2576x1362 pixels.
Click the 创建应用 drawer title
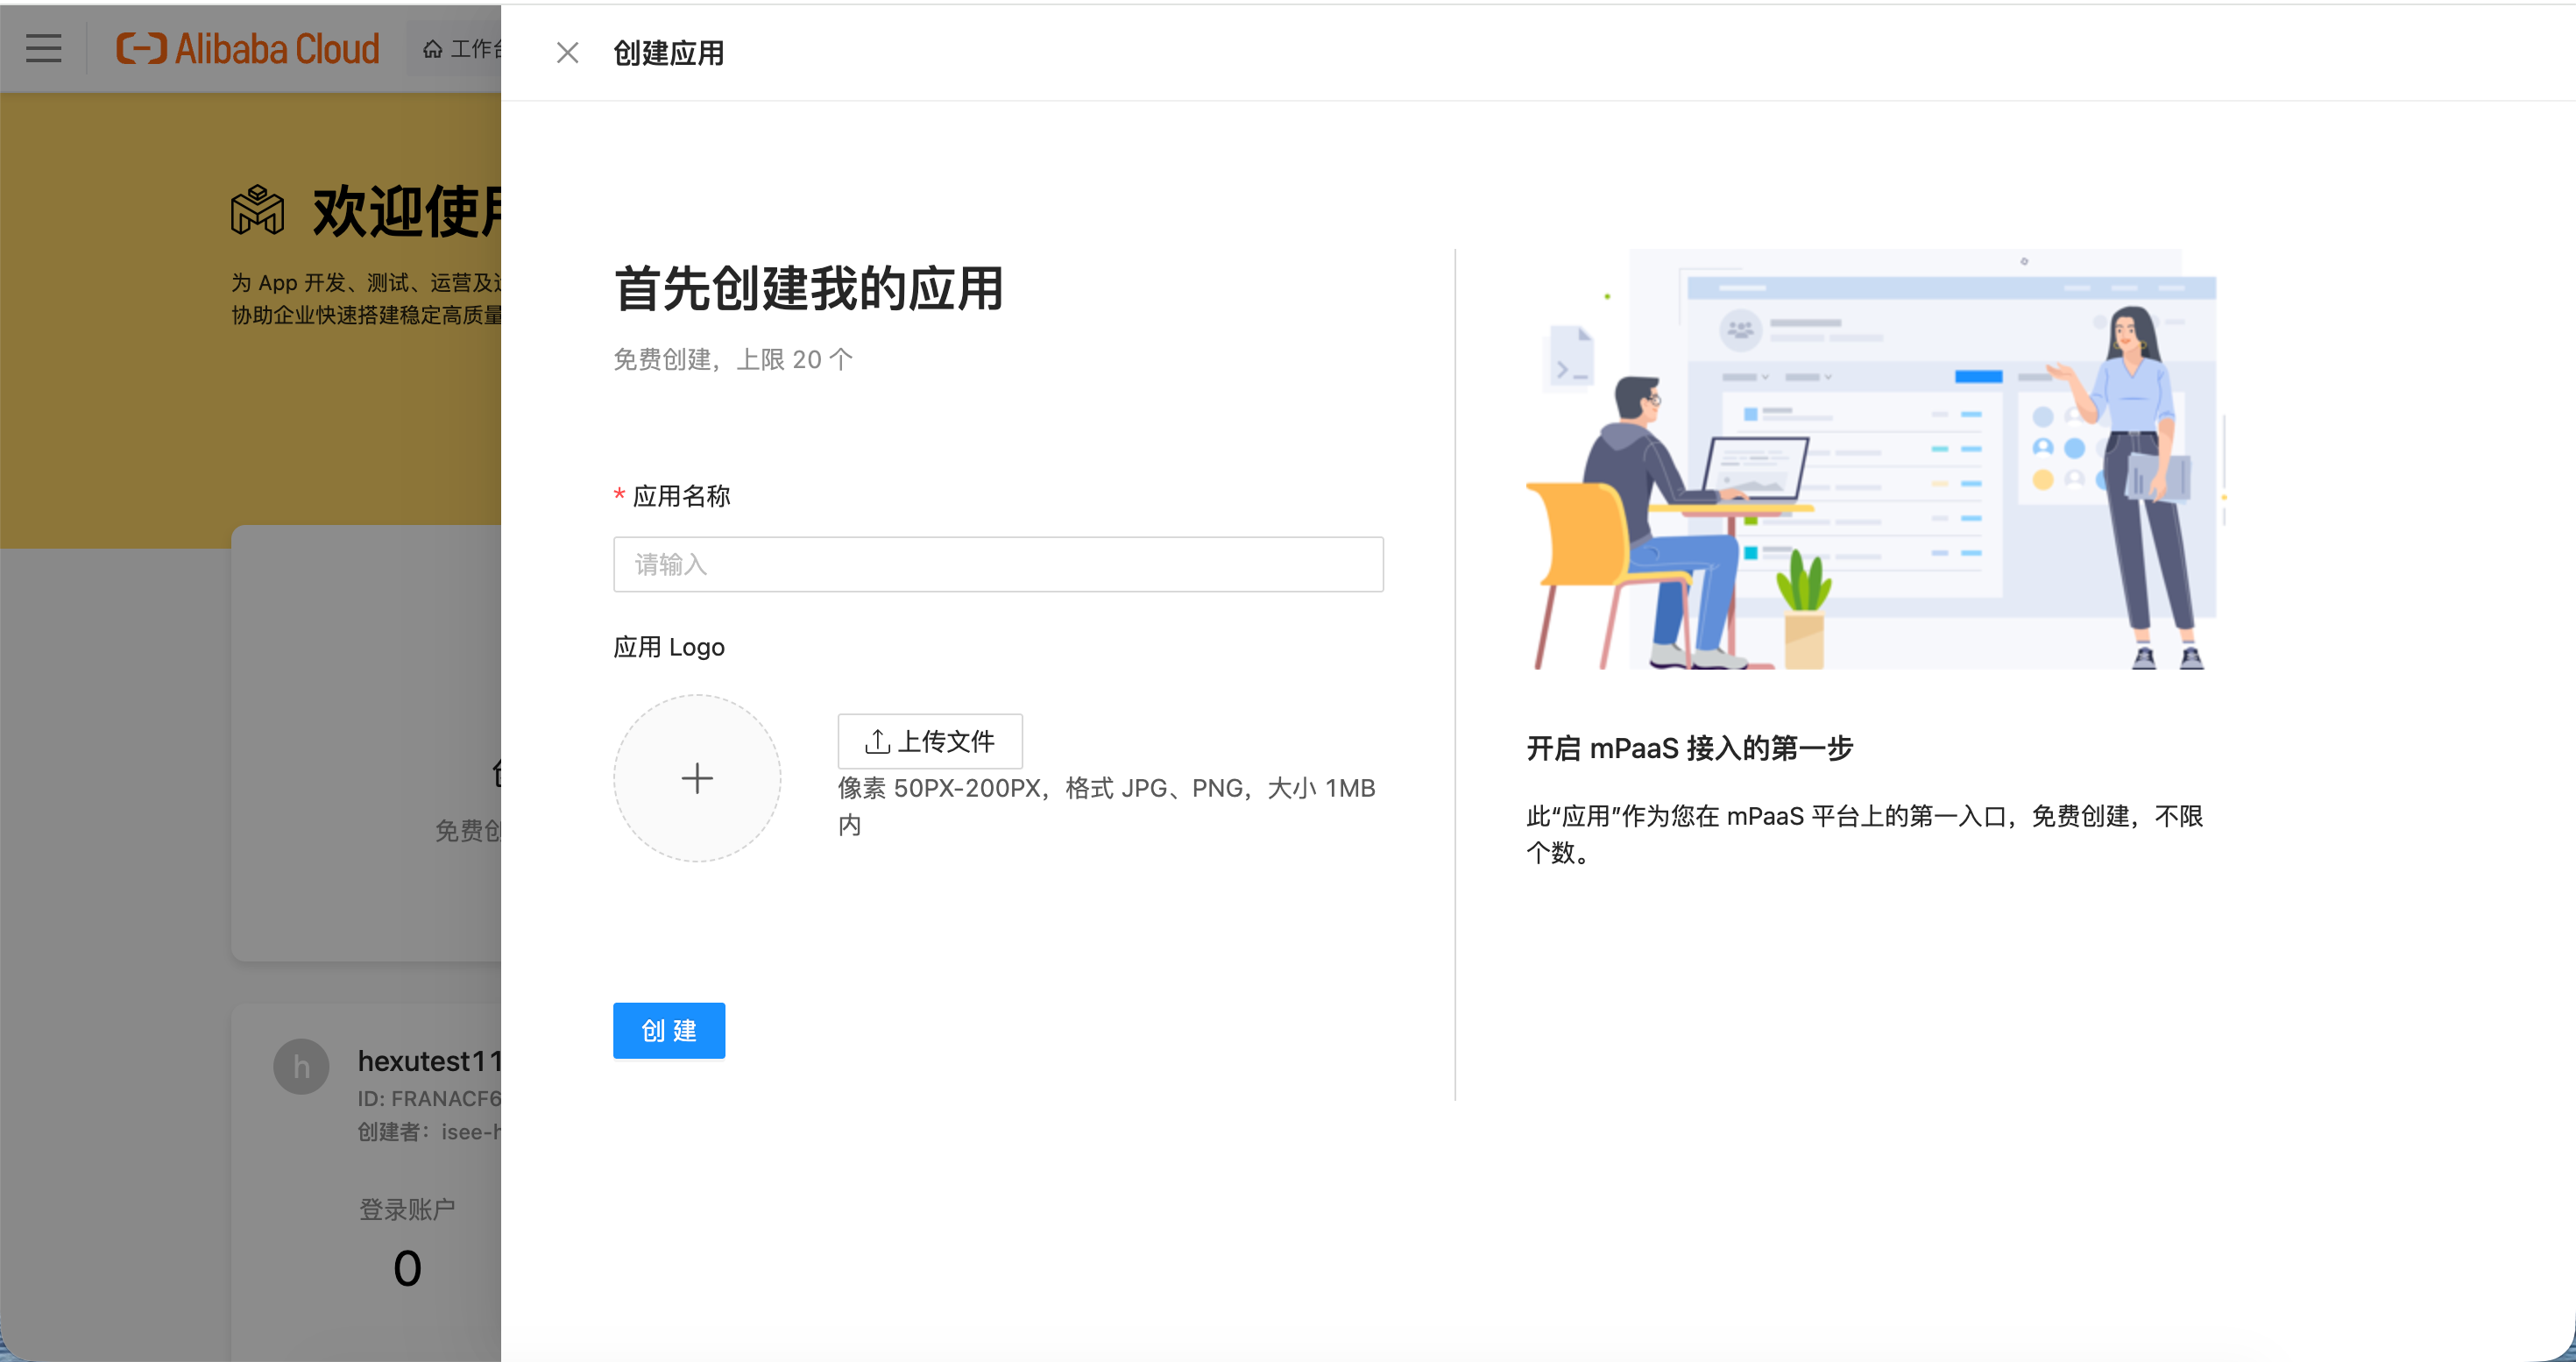pos(668,52)
